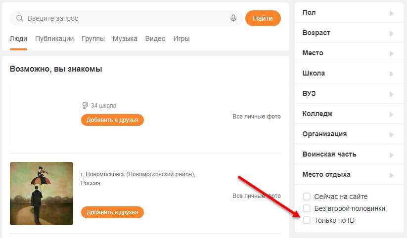The height and width of the screenshot is (238, 407).
Task: Click the school icon beside 34 школа
Action: [x=85, y=105]
